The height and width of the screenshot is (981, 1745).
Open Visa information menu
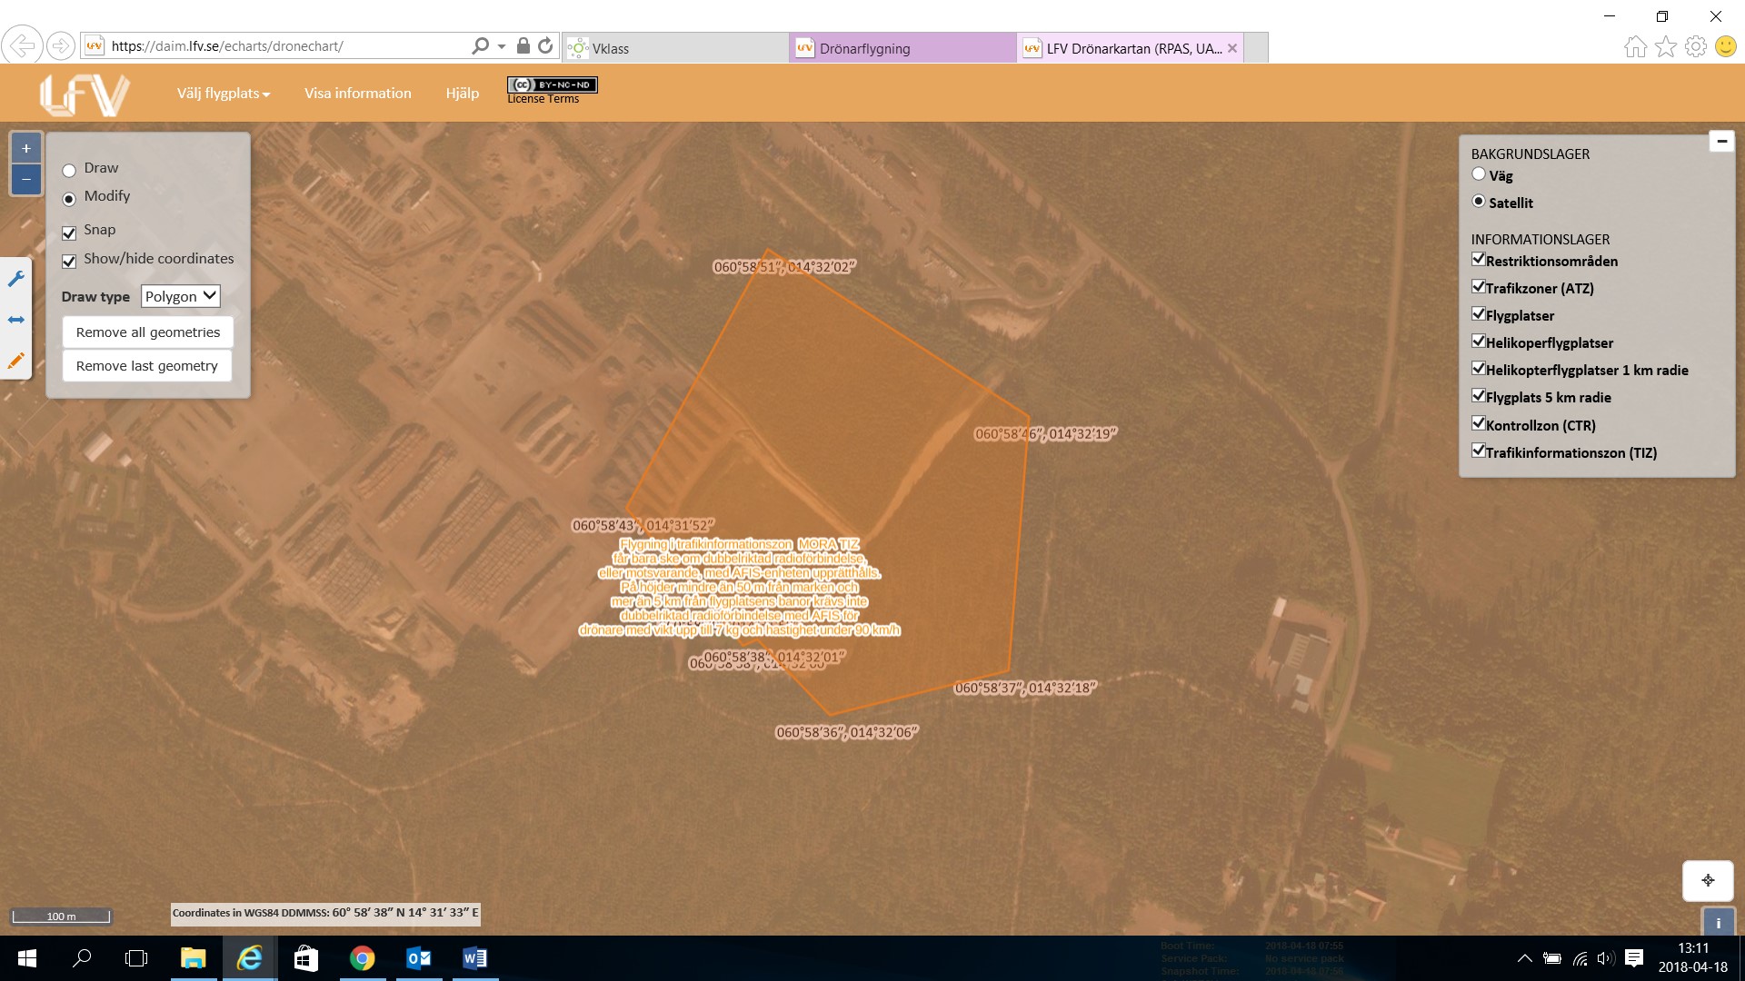click(x=358, y=94)
